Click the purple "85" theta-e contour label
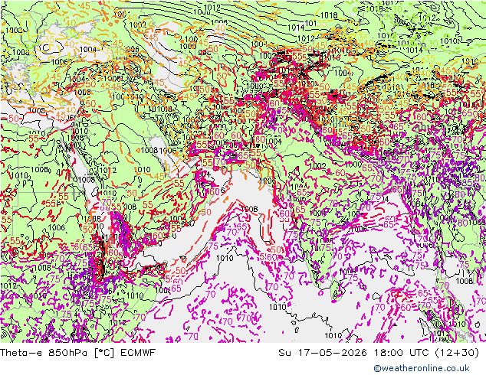Screen dimensions: 486x375 (x=467, y=183)
